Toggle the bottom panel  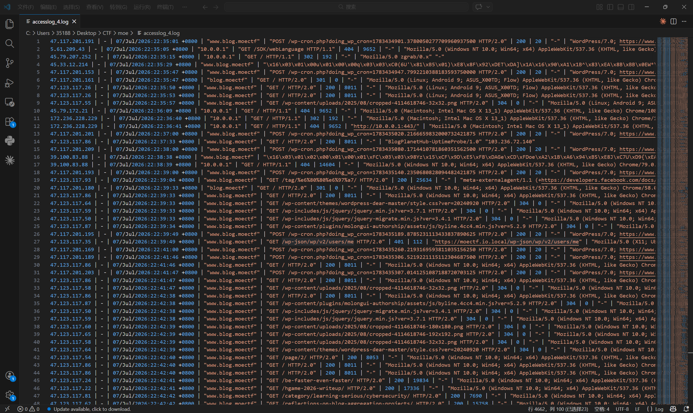pyautogui.click(x=620, y=7)
